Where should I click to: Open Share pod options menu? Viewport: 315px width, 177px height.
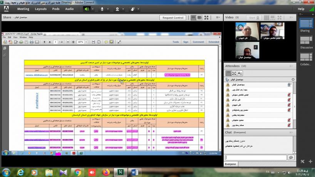tap(218, 17)
